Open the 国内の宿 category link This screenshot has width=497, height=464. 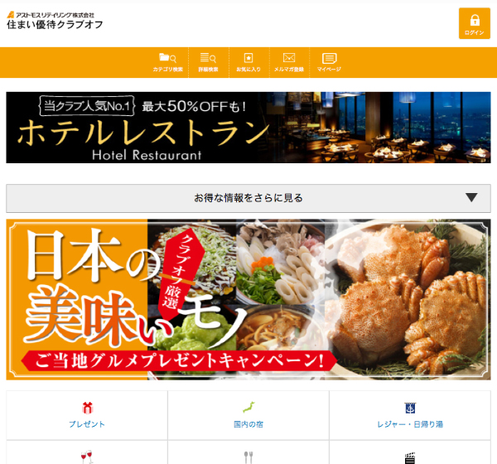pos(248,424)
